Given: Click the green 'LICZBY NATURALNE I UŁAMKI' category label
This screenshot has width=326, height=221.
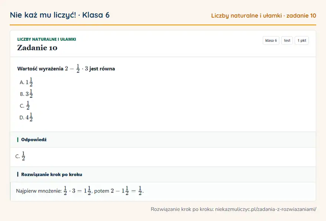Looking at the screenshot, I should pyautogui.click(x=47, y=39).
